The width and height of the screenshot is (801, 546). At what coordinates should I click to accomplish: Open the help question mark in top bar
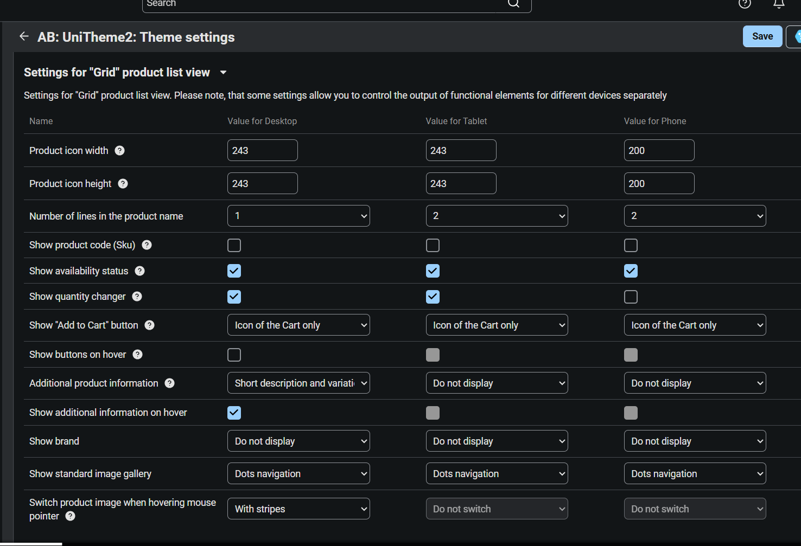[745, 4]
